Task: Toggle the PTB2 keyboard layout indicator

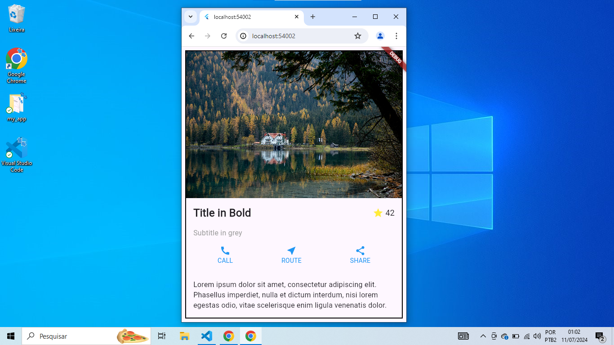Action: pos(551,339)
